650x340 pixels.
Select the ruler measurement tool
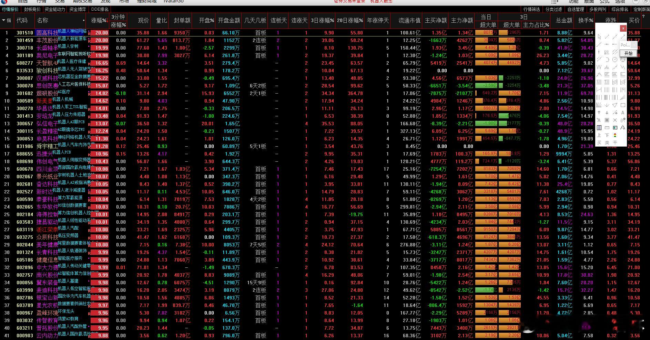click(x=607, y=127)
